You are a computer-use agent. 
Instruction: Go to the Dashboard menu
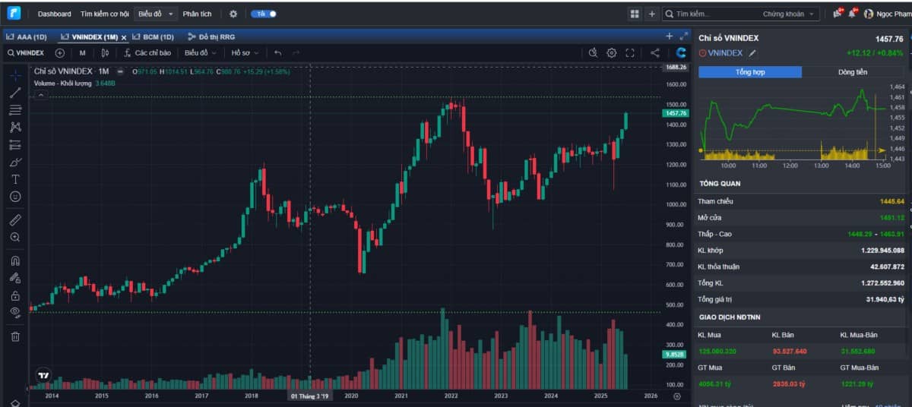tap(55, 14)
